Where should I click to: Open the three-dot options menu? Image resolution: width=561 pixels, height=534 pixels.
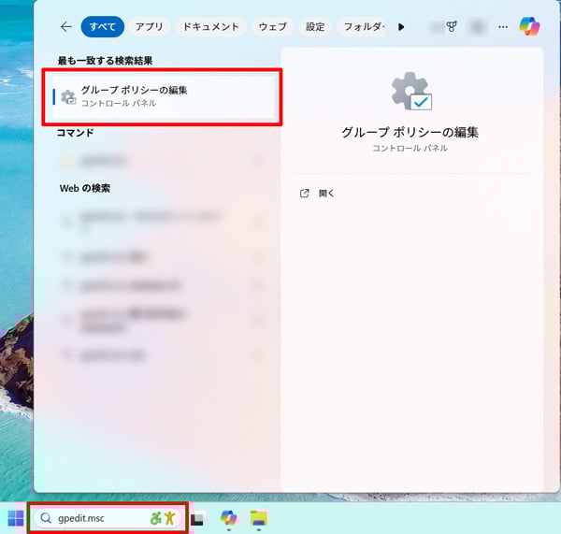(503, 27)
